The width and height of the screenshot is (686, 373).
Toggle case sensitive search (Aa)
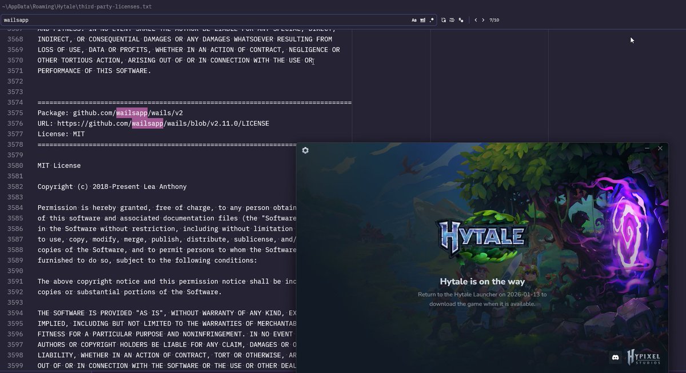click(414, 20)
